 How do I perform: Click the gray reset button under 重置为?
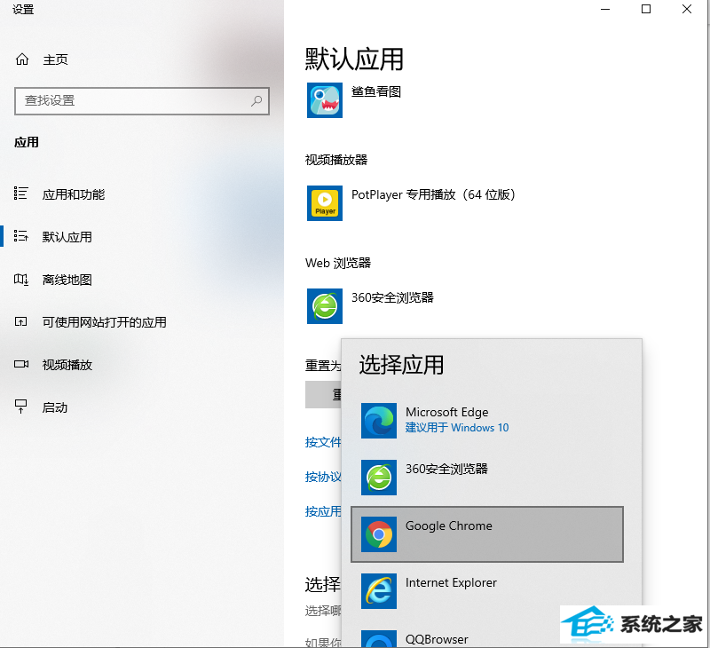coord(323,394)
